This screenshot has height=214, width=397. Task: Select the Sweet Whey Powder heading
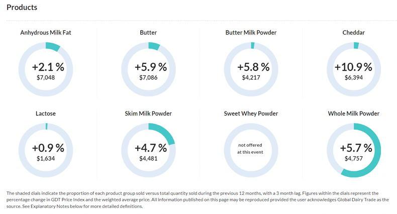click(x=251, y=114)
